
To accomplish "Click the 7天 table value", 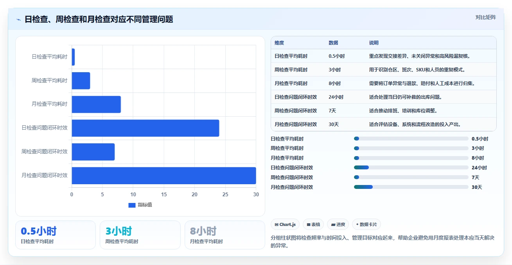I will point(332,111).
